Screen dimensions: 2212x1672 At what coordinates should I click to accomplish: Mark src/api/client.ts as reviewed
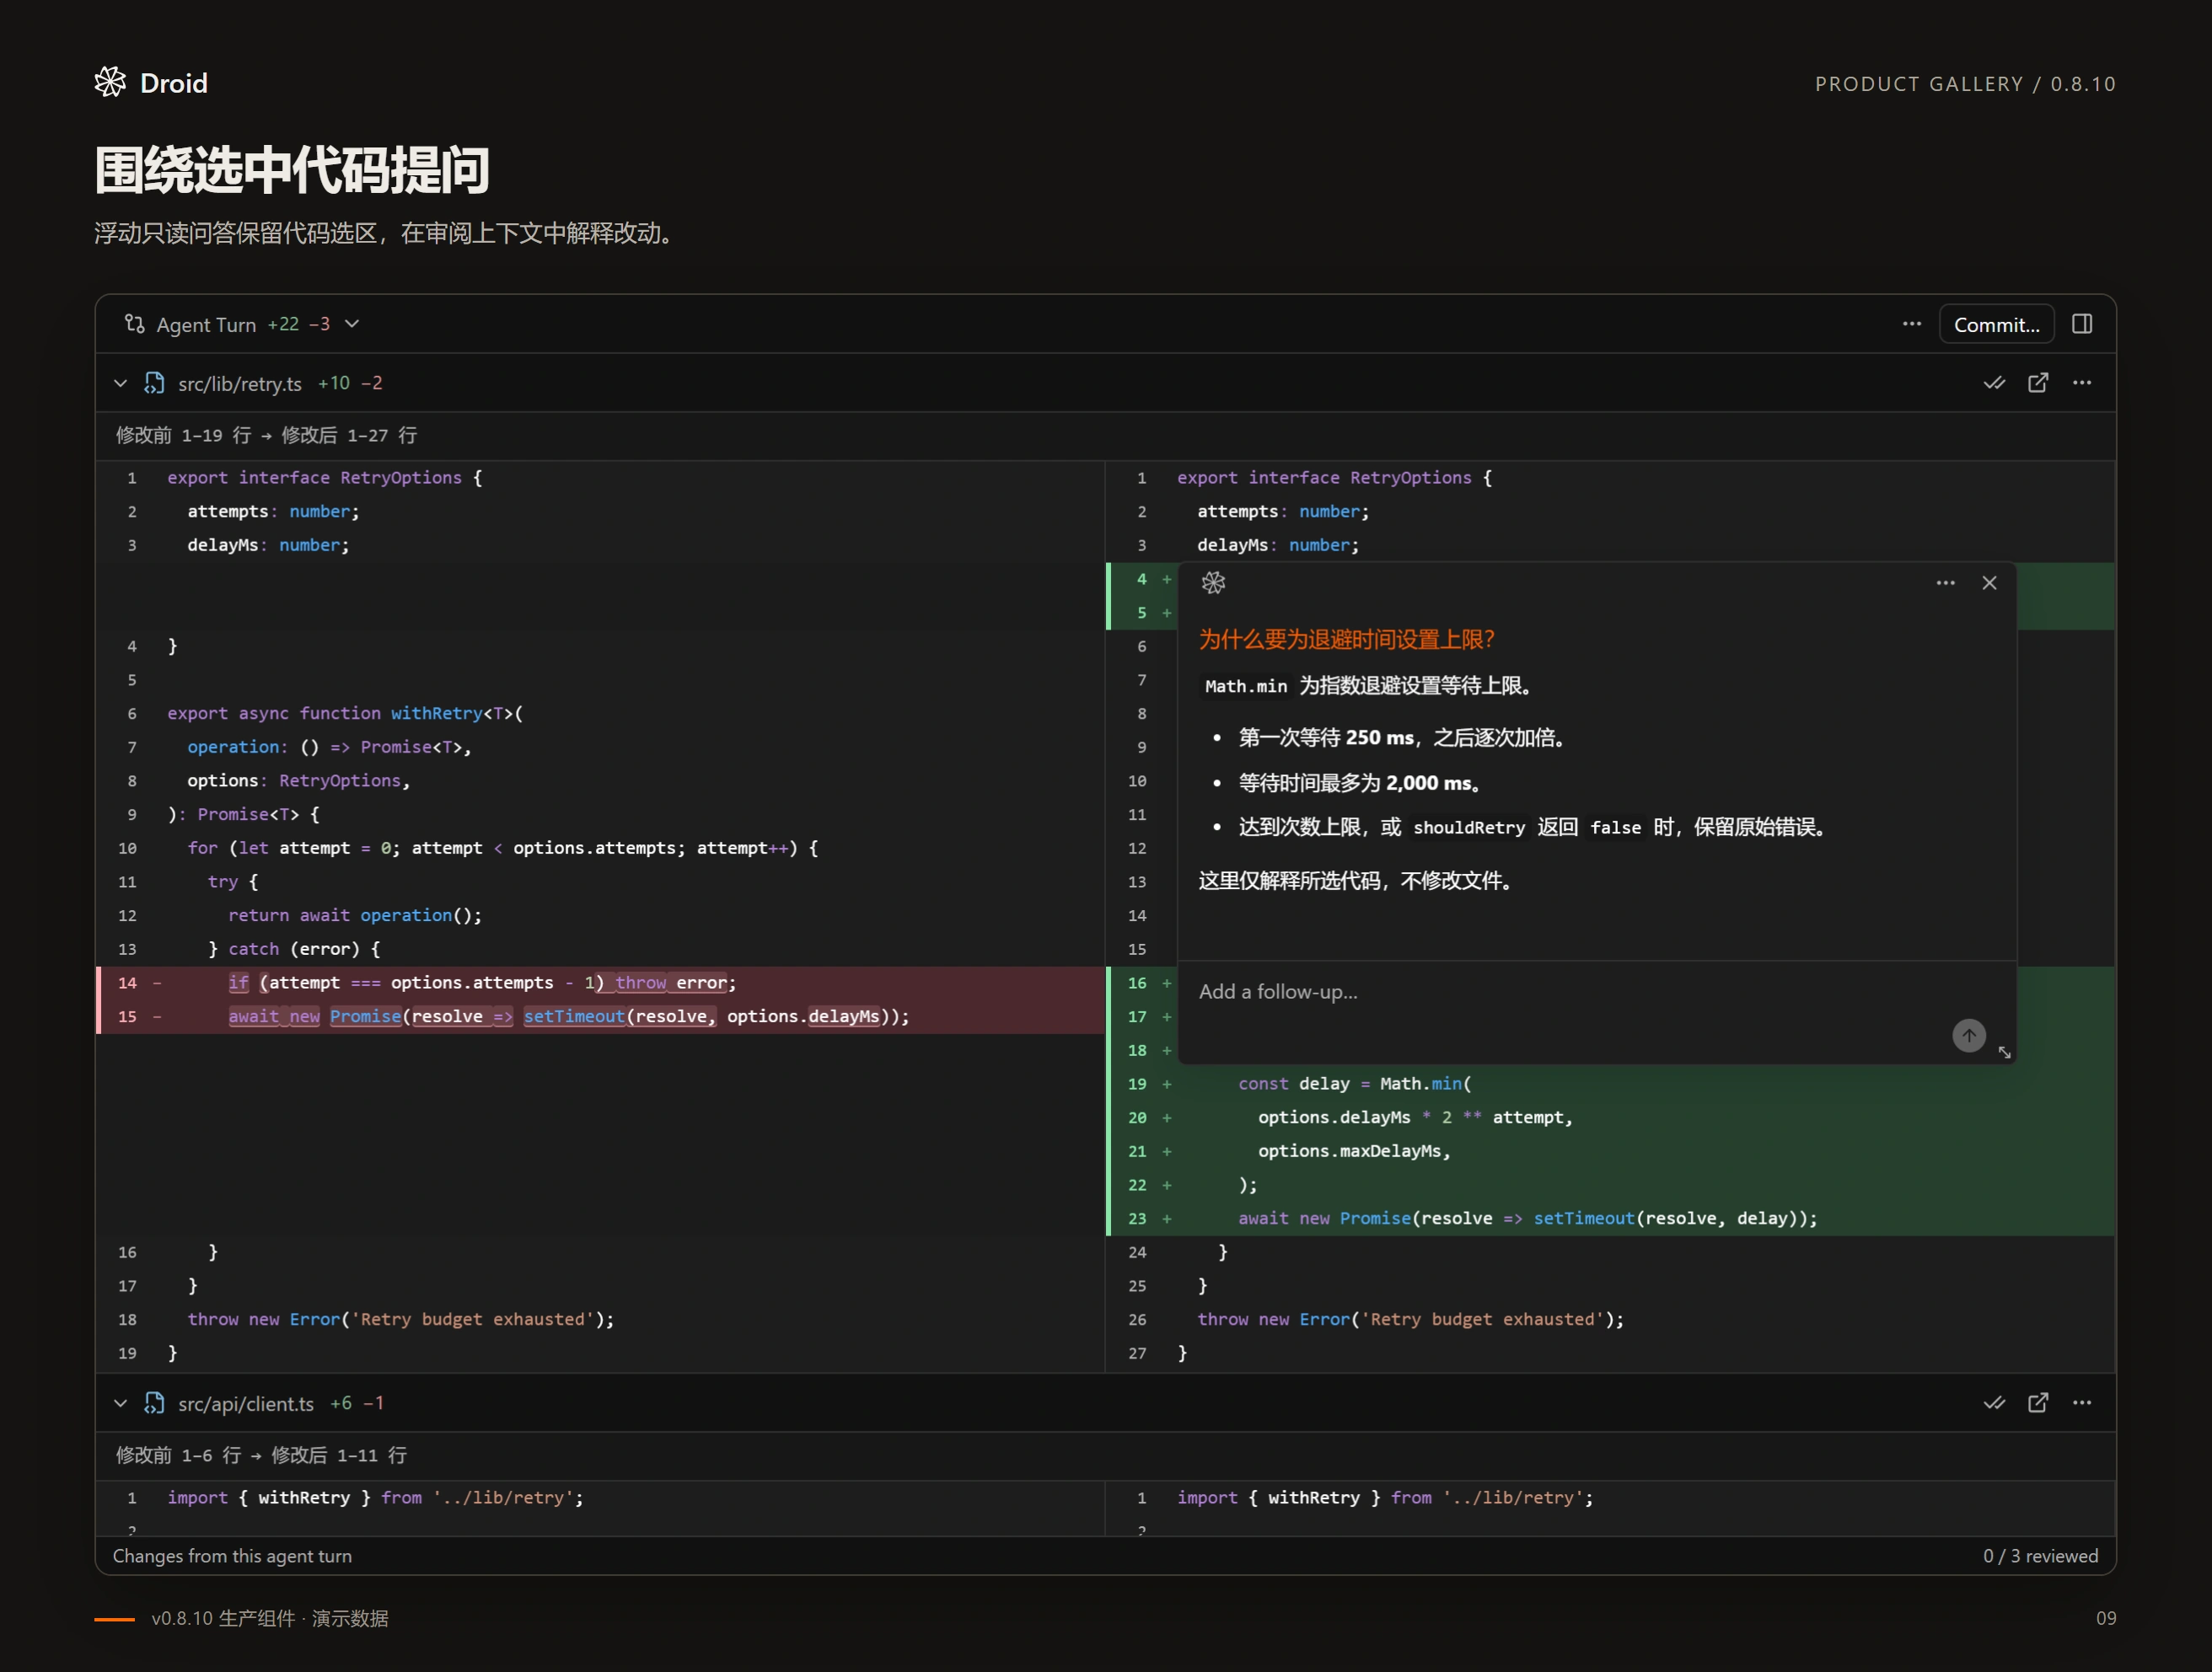1994,1403
